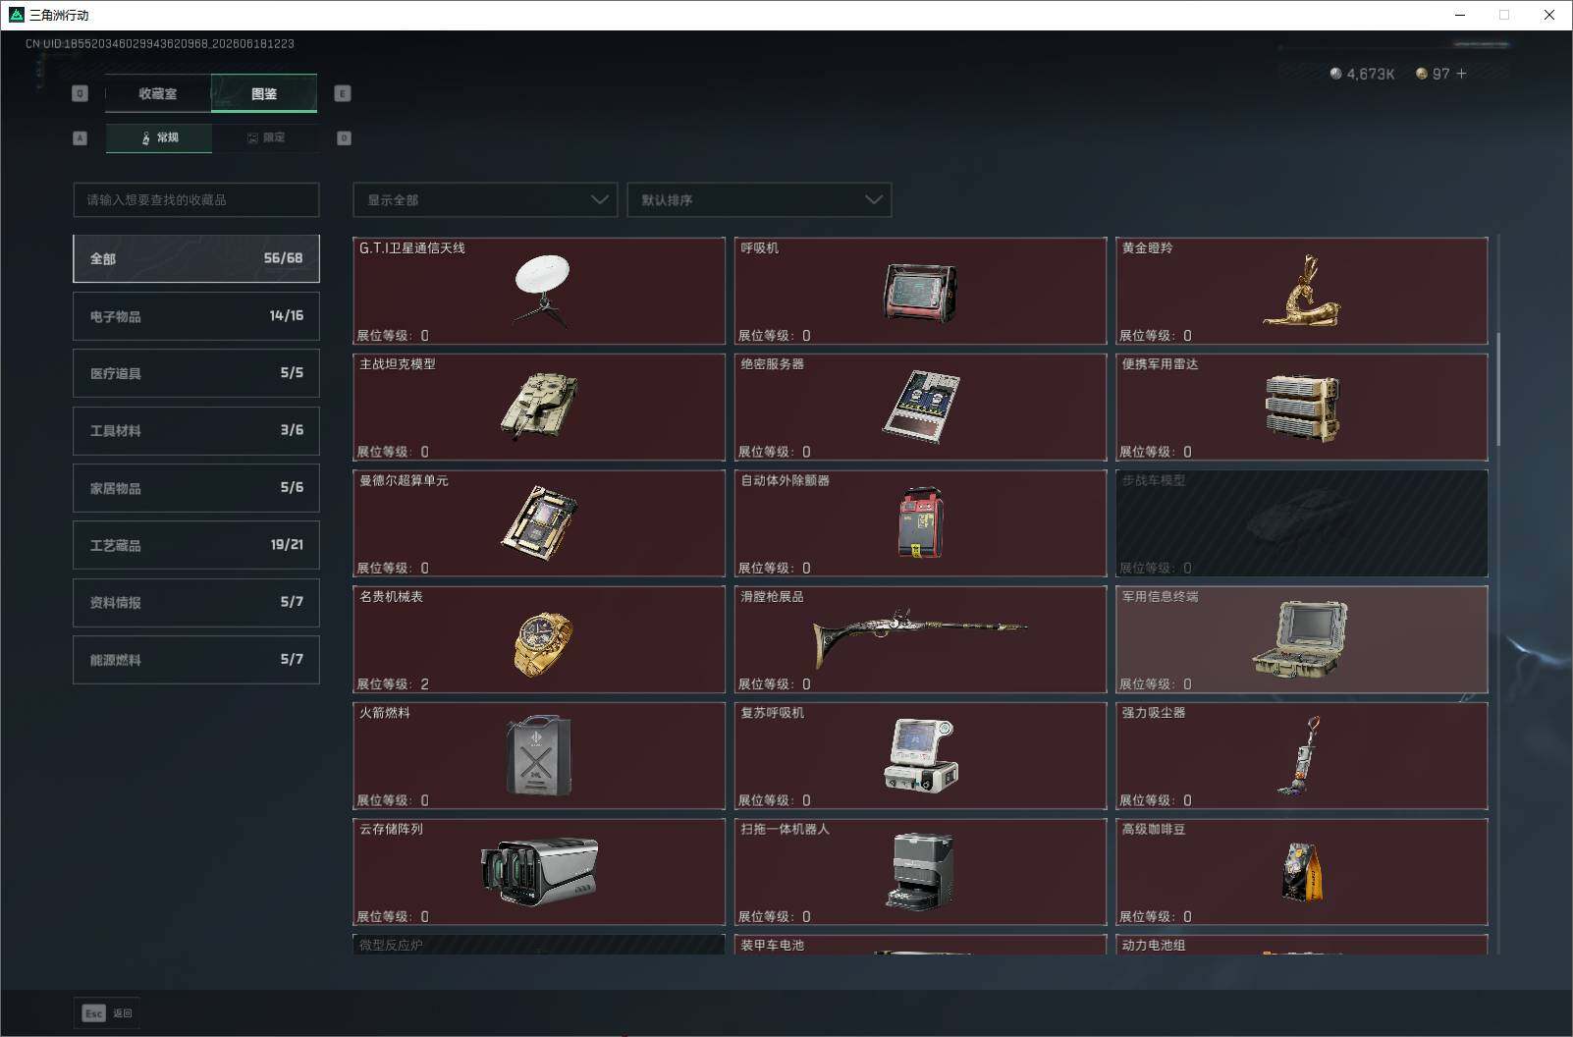The image size is (1573, 1037).
Task: Select the G.T.I卫星通信天线 satellite dish item
Action: tap(539, 291)
